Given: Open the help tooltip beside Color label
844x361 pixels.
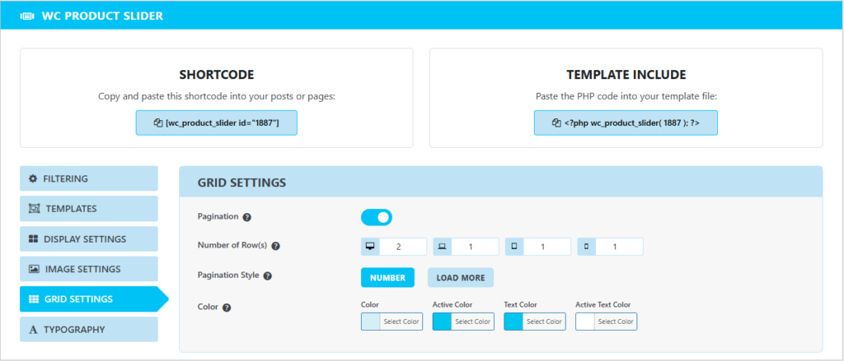Looking at the screenshot, I should (227, 308).
